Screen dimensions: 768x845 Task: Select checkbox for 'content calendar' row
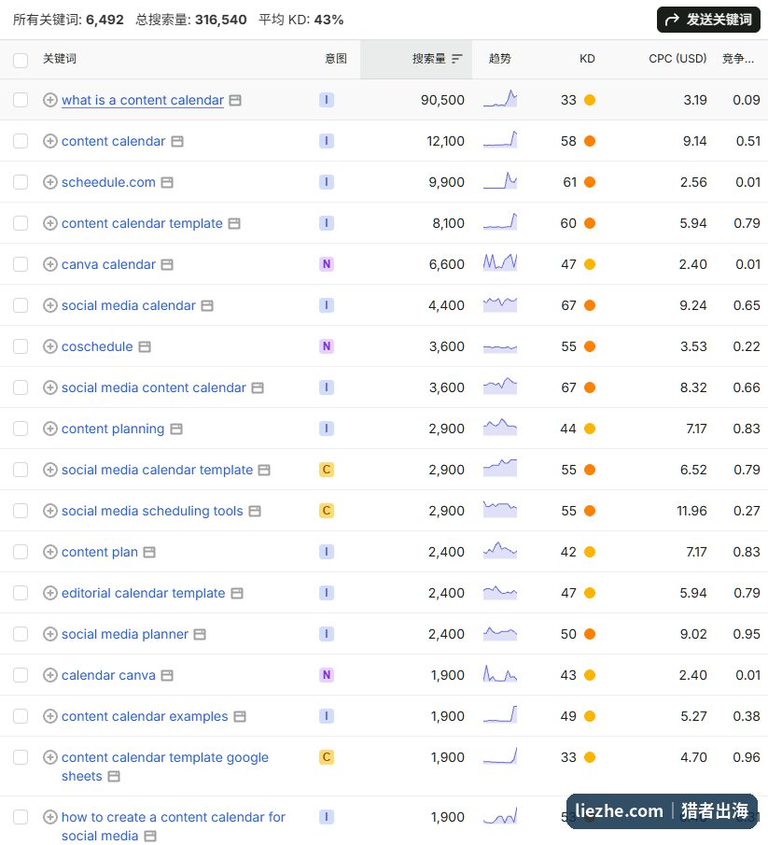21,141
